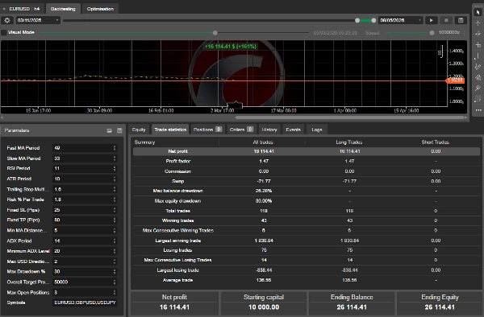This screenshot has height=317, width=484.
Task: Open more drawing tools (three dots)
Action: tap(478, 110)
